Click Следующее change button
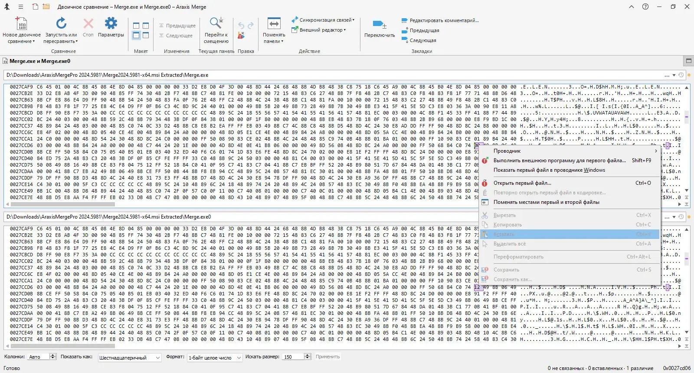This screenshot has width=694, height=373. [176, 36]
